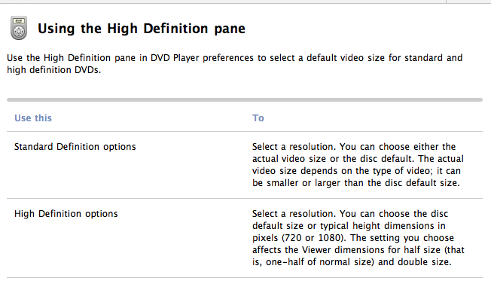
Task: Click the "High Definition options" row label
Action: pos(66,214)
